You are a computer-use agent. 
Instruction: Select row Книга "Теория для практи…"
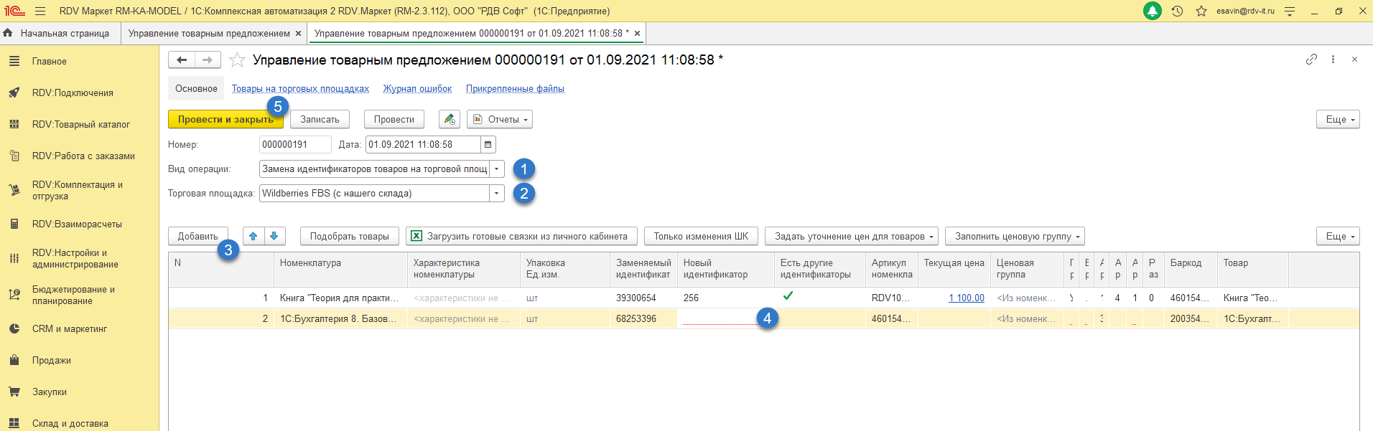pos(340,298)
